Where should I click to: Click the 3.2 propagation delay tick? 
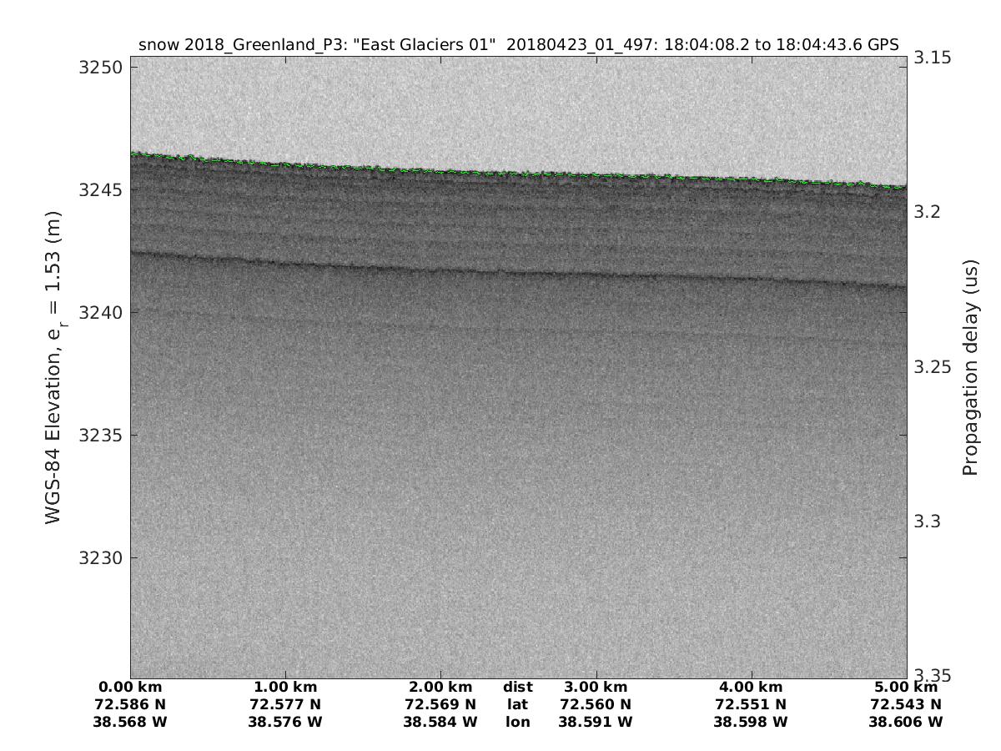927,212
